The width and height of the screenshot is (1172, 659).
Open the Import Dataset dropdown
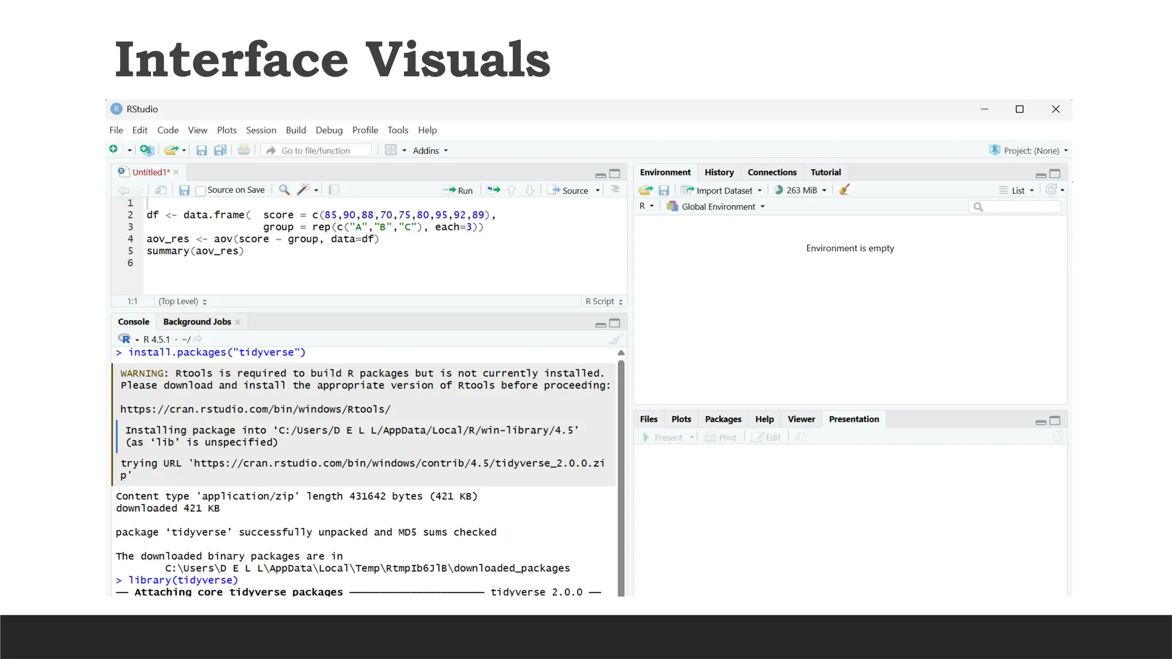tap(721, 190)
